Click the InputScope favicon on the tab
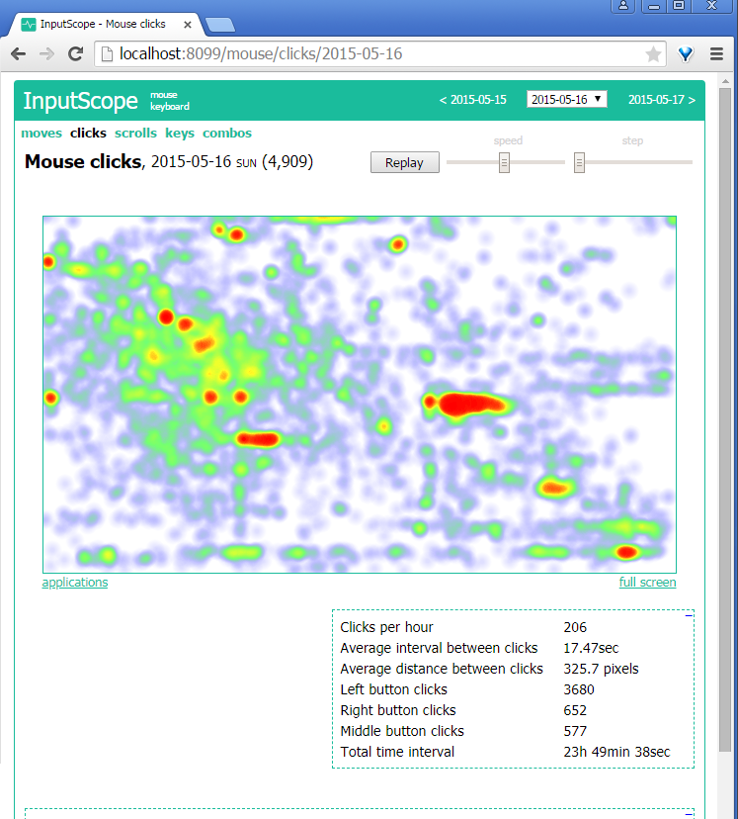The width and height of the screenshot is (738, 819). coord(29,23)
